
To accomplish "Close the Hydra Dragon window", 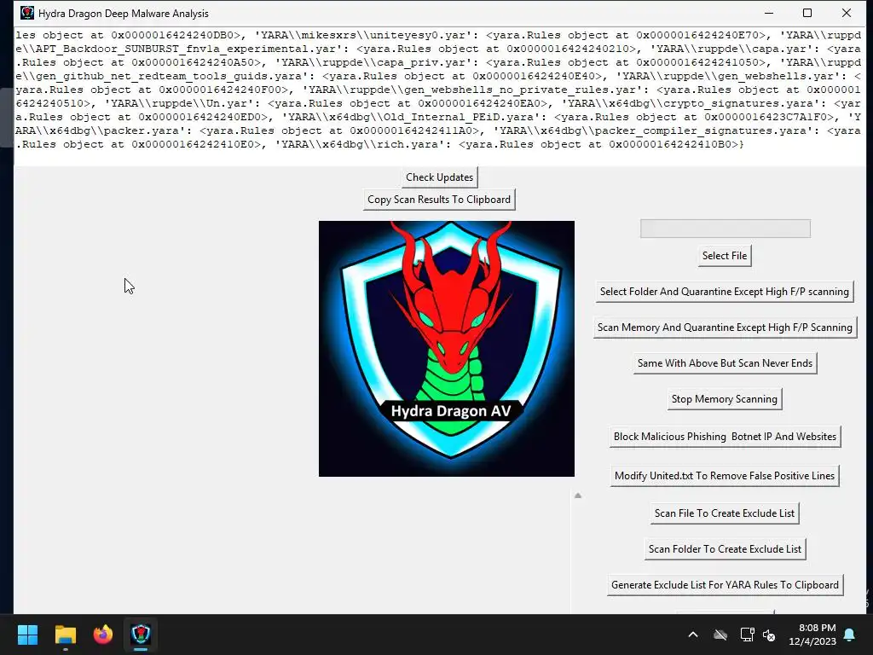I will [x=847, y=13].
